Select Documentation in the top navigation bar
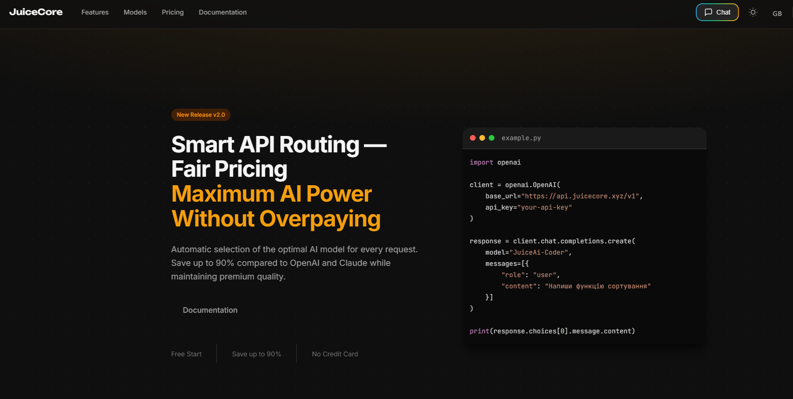 (223, 12)
